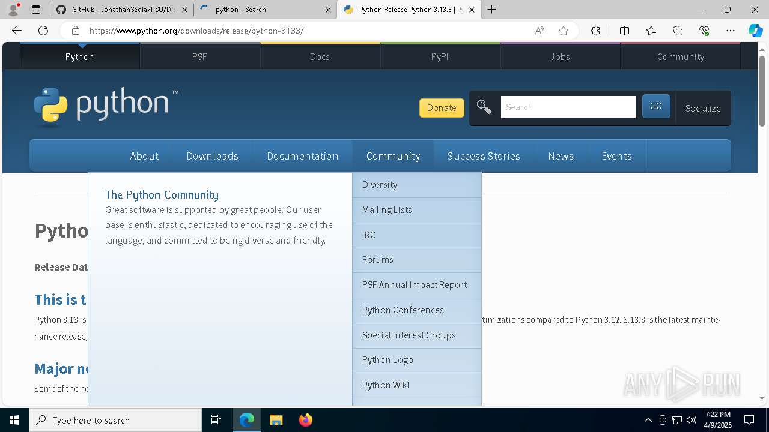Toggle the Split screen icon
The width and height of the screenshot is (769, 432).
coord(624,31)
